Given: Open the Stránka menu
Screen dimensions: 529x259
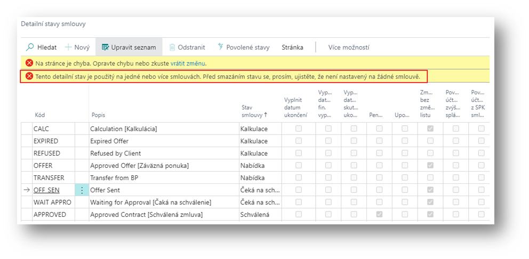Looking at the screenshot, I should [x=292, y=47].
